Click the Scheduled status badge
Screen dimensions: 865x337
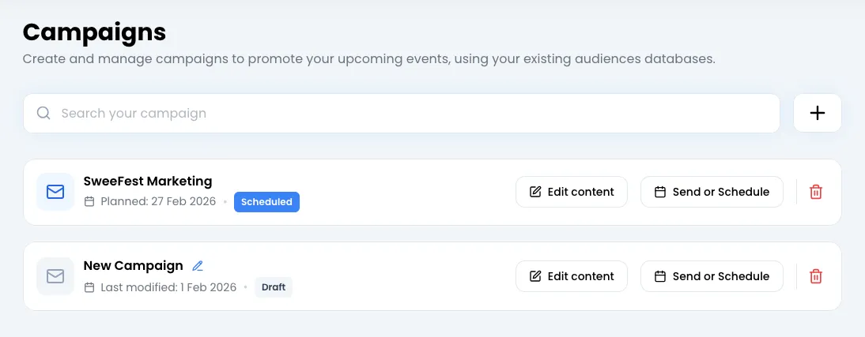click(266, 202)
